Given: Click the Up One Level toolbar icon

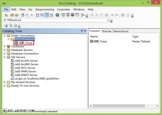Looking at the screenshot, I should pos(6,15).
